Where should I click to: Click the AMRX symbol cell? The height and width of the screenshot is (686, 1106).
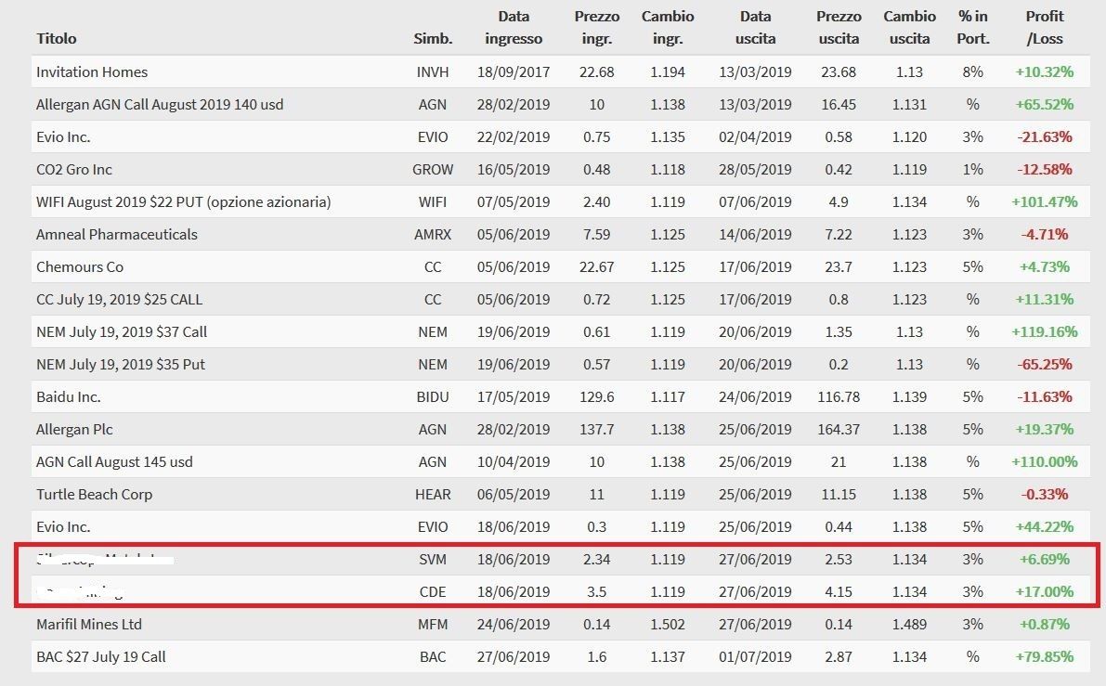(x=433, y=234)
